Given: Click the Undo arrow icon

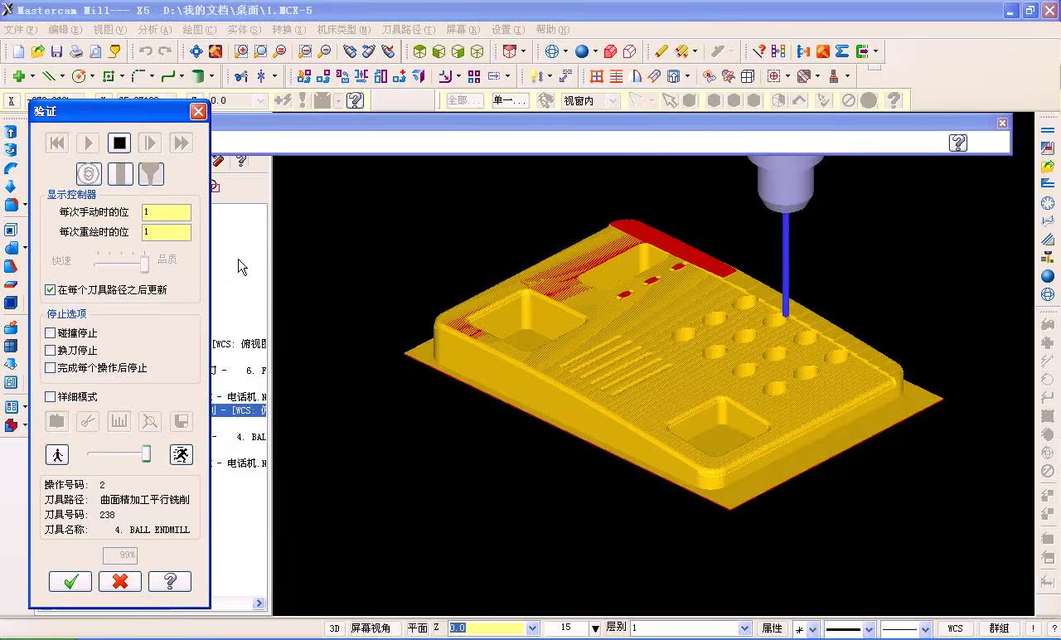Looking at the screenshot, I should tap(146, 51).
